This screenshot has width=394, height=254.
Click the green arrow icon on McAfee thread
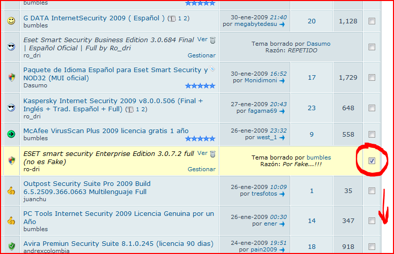11,135
